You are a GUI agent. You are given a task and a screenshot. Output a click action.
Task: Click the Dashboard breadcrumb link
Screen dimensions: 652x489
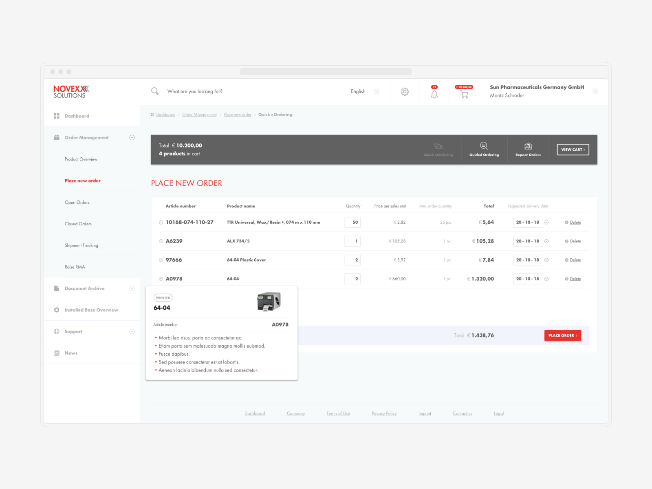[x=166, y=115]
